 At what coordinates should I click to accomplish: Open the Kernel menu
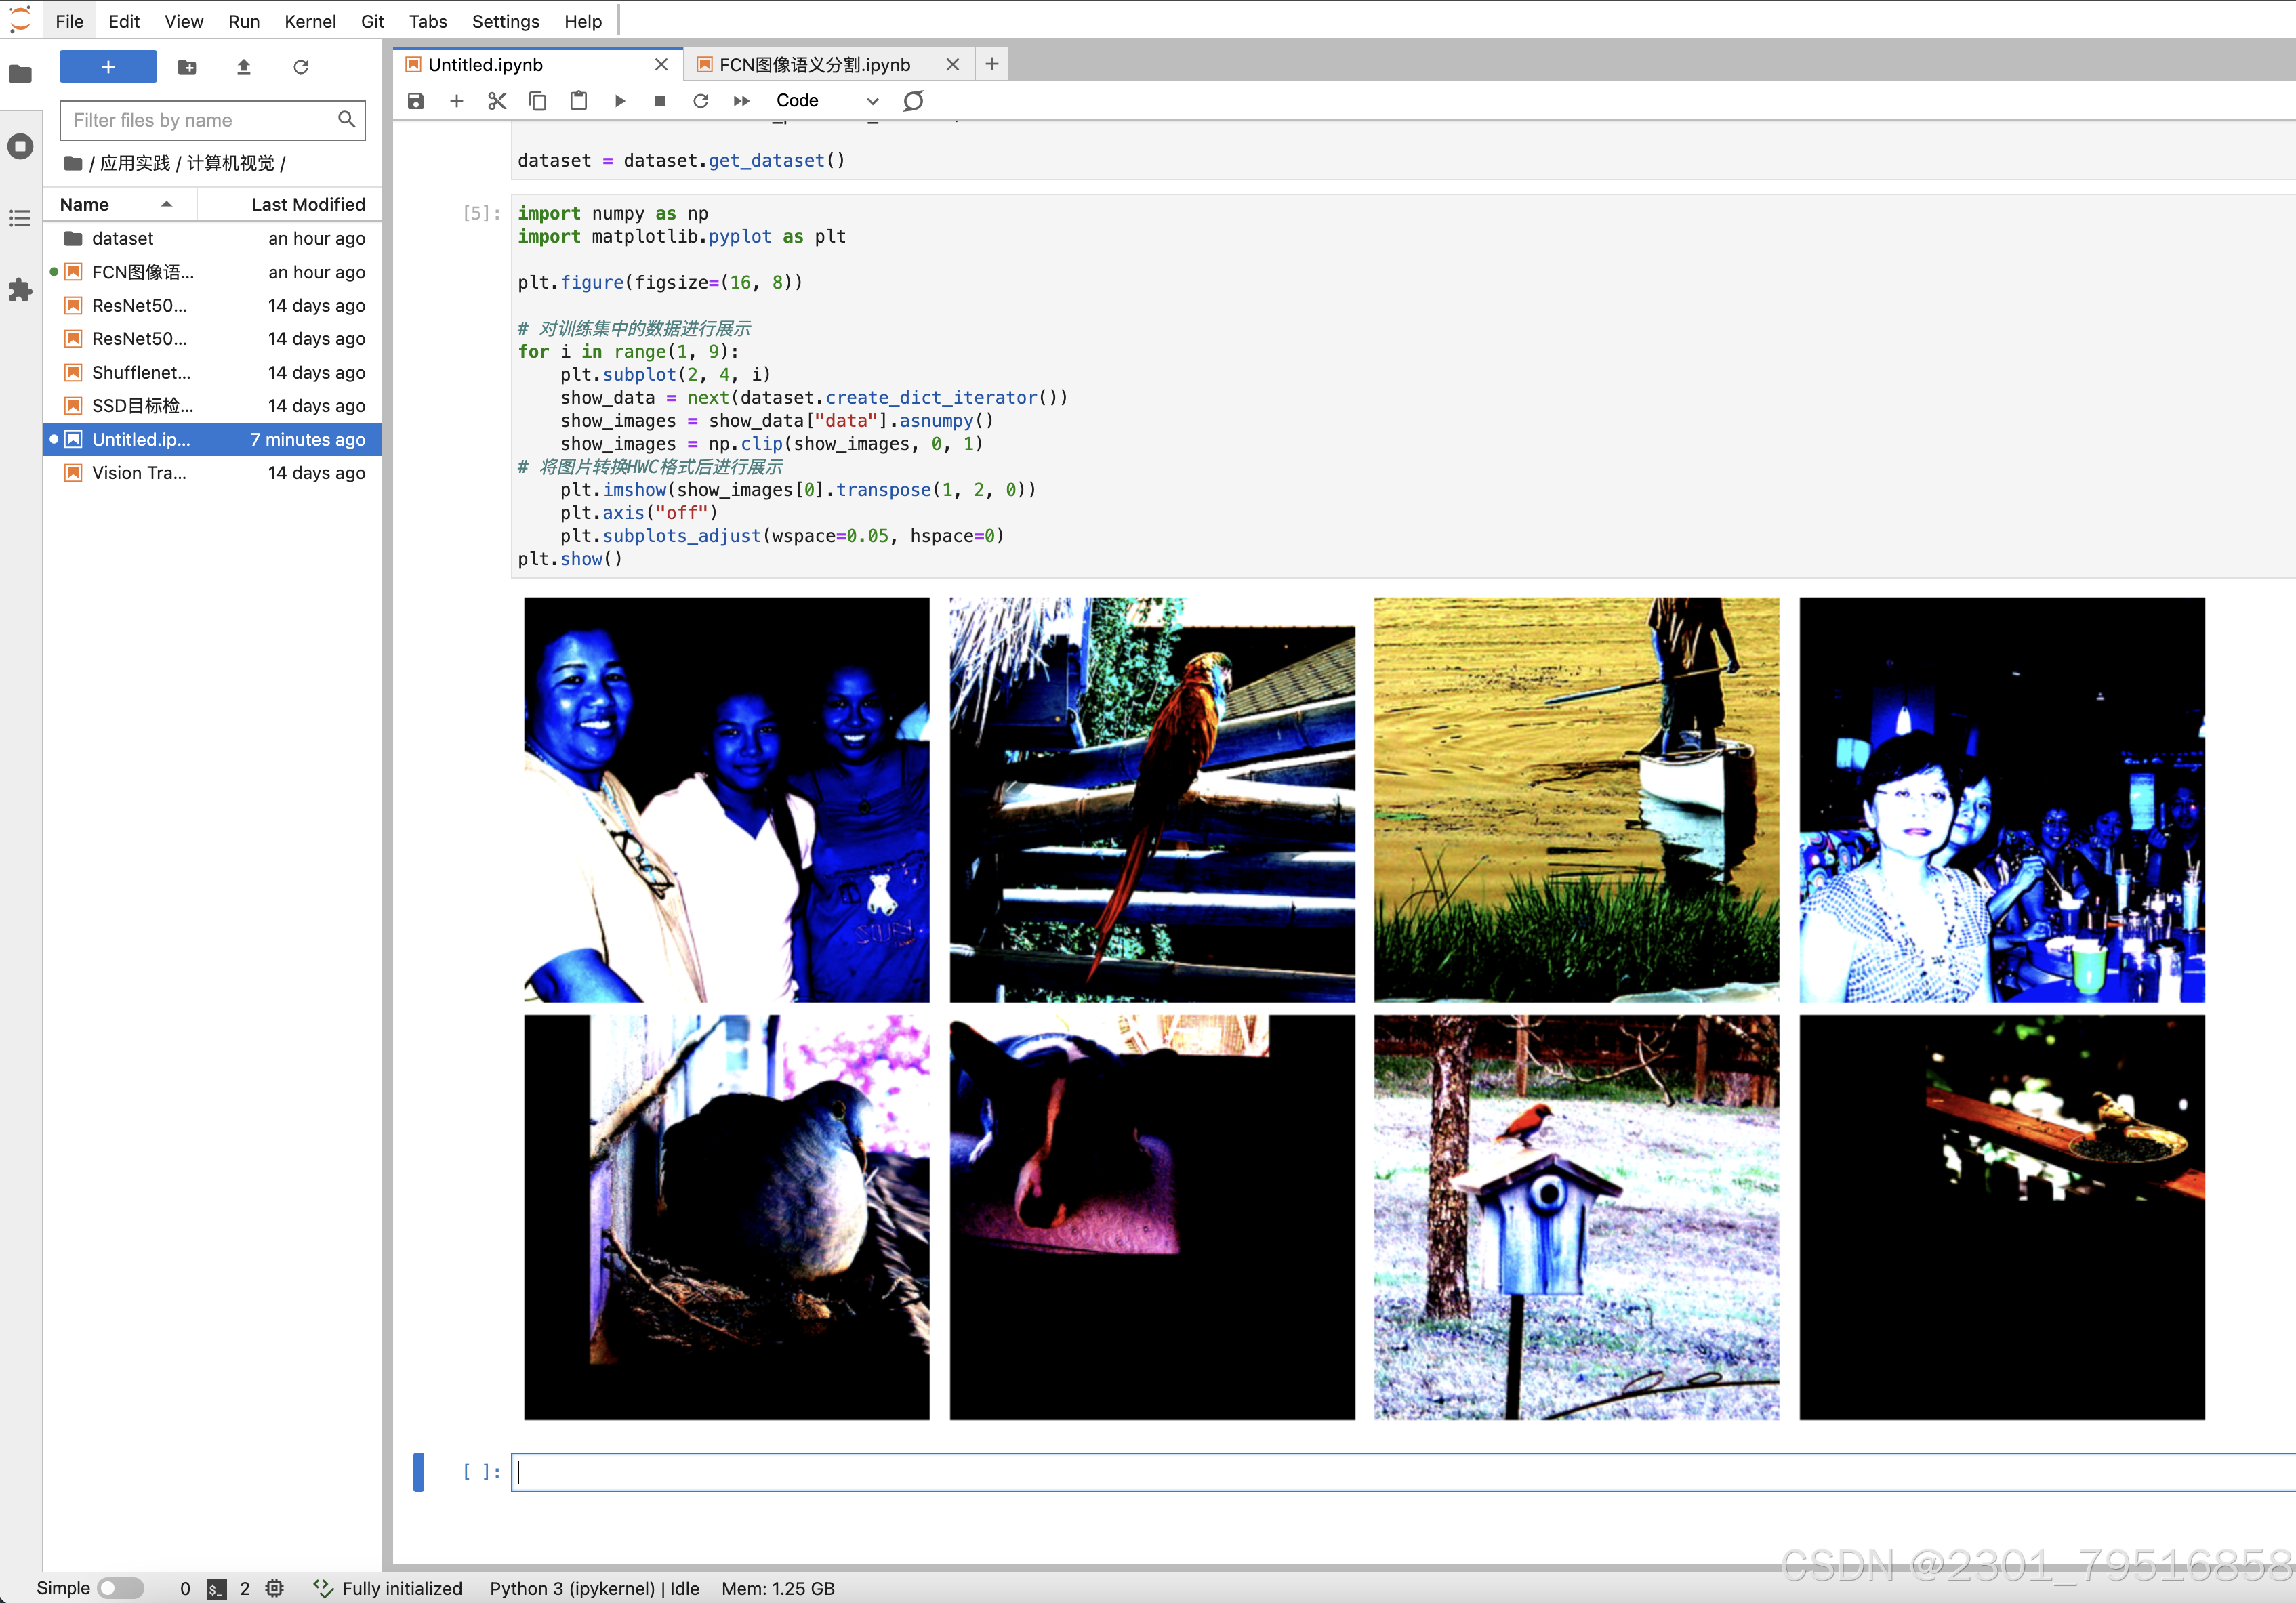click(x=310, y=21)
